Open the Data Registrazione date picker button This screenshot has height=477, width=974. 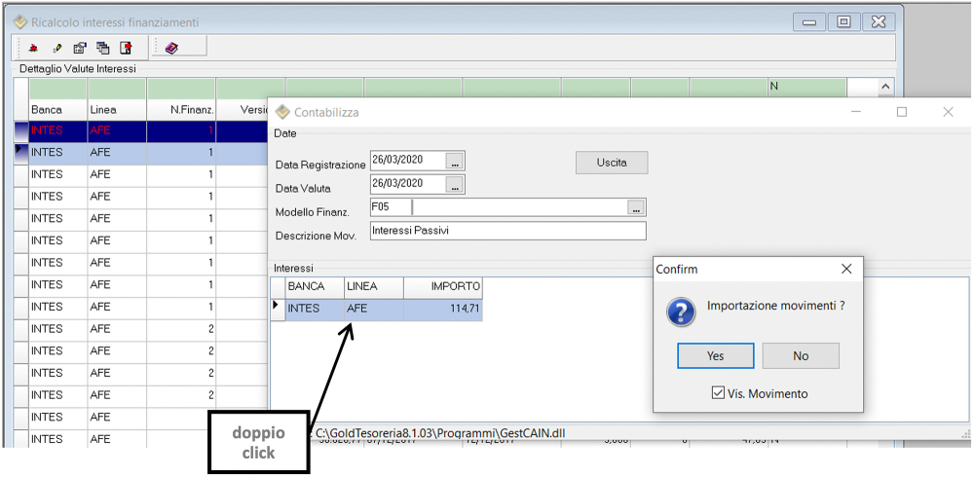coord(456,161)
